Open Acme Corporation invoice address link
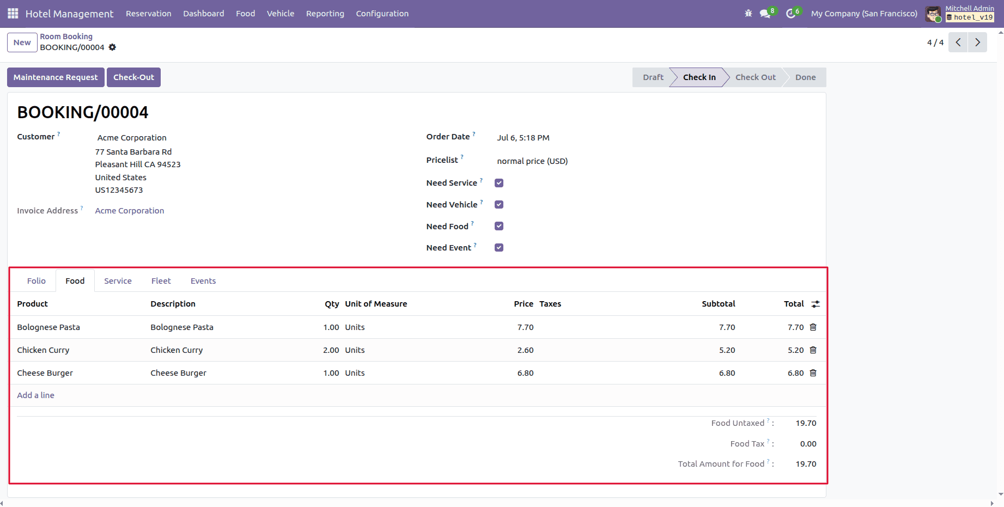The height and width of the screenshot is (507, 1004). click(x=130, y=211)
